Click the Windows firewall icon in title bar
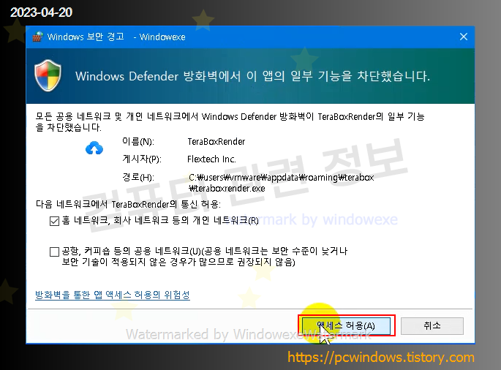 click(x=38, y=37)
